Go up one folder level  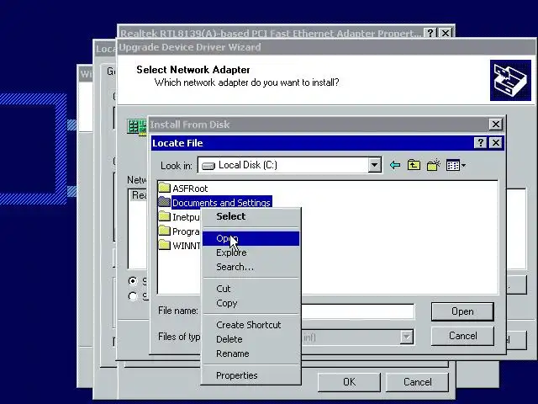[414, 165]
